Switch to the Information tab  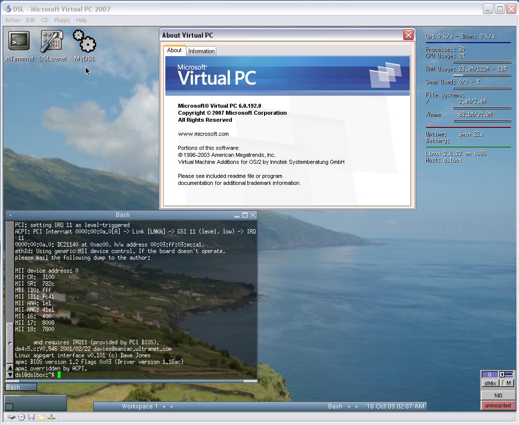click(201, 50)
